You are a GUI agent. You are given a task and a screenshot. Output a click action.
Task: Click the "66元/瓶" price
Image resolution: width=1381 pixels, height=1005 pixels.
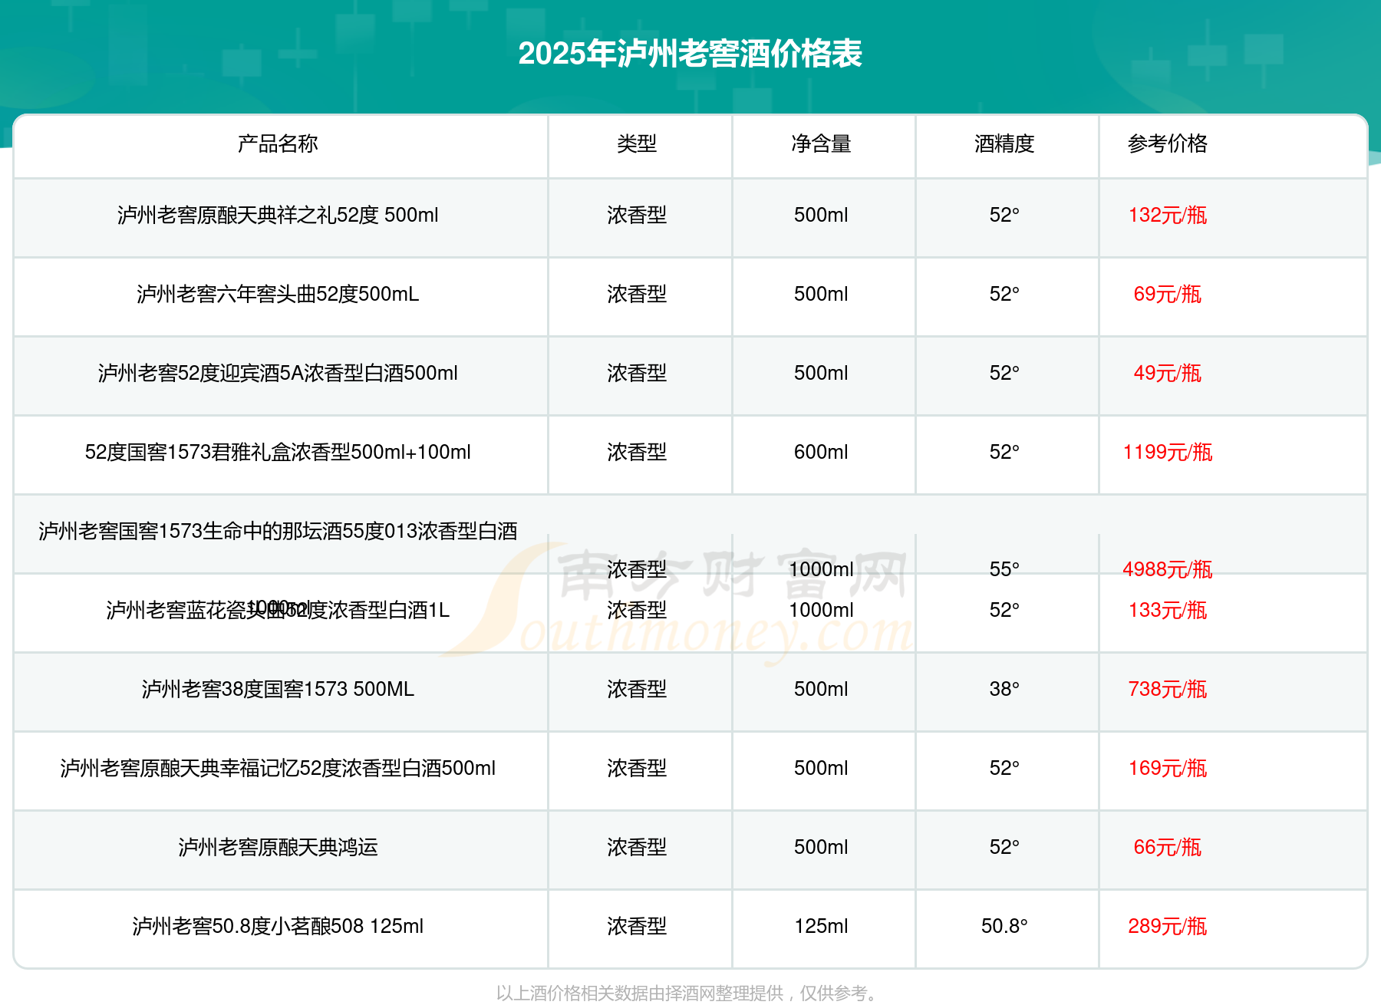(x=1168, y=847)
